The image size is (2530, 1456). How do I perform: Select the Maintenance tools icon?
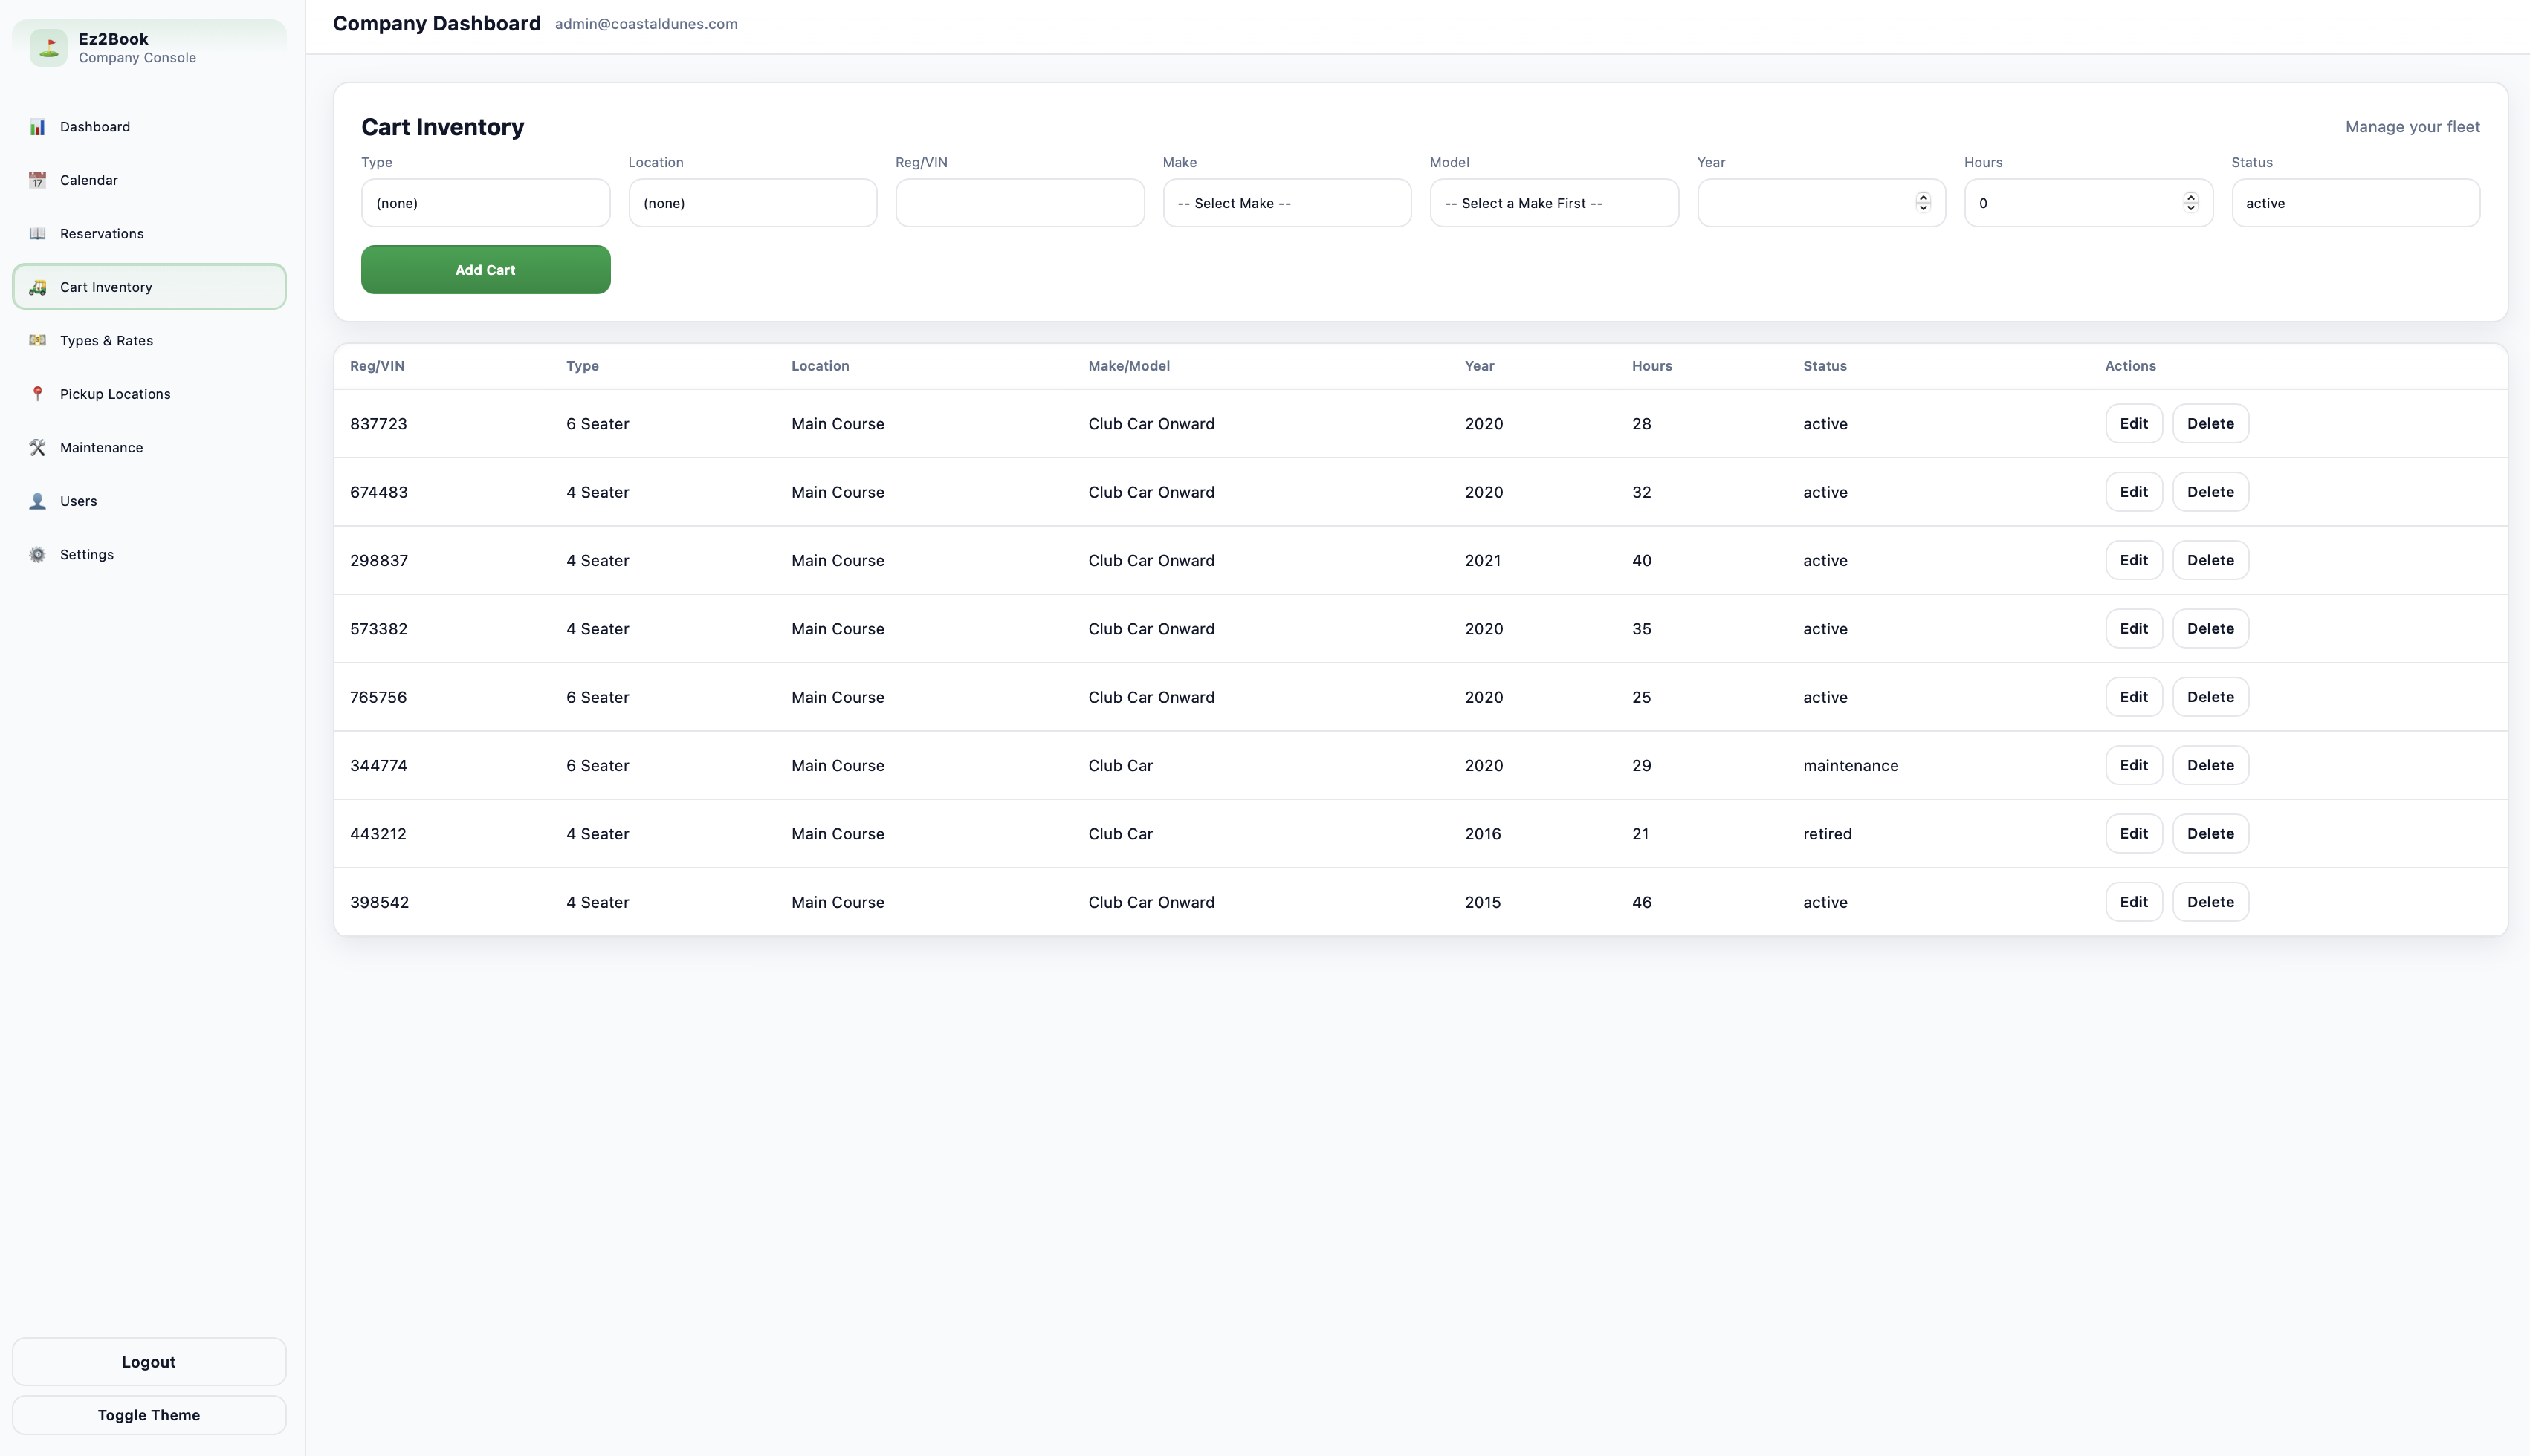(37, 447)
